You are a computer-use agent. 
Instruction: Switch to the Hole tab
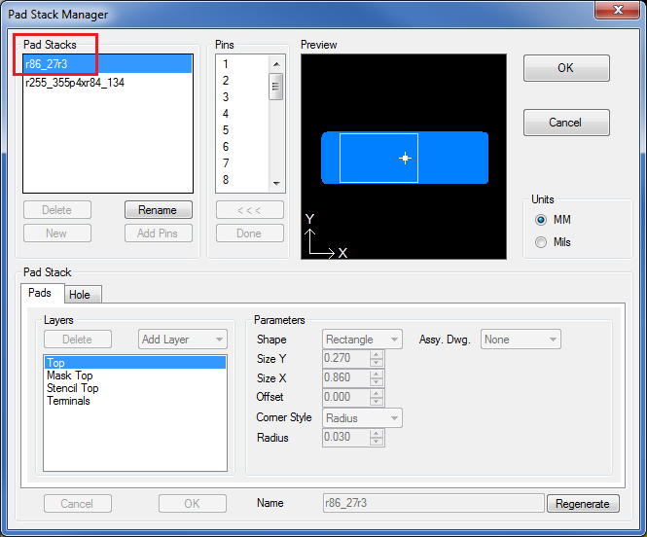click(x=79, y=294)
